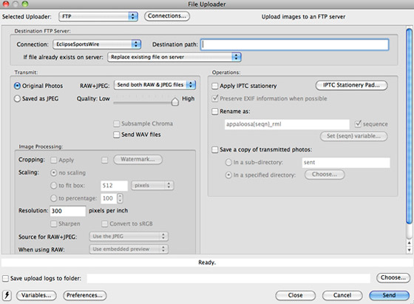
Task: Click the JPEG quality slider handle
Action: coord(174,101)
